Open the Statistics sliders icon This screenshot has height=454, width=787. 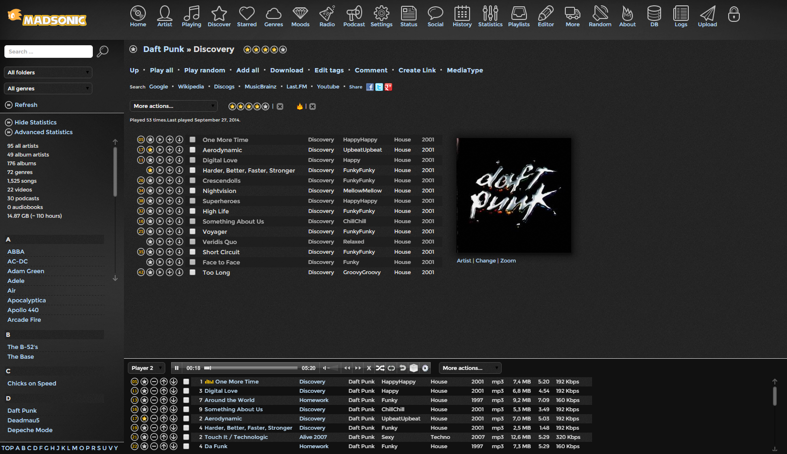pyautogui.click(x=490, y=13)
